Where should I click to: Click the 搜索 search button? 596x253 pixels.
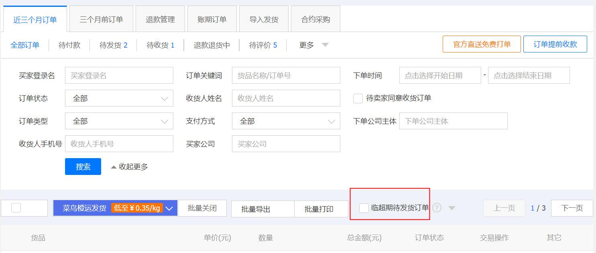tap(83, 167)
